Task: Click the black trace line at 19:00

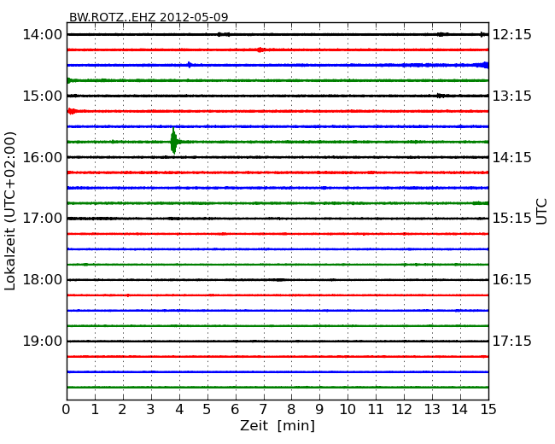Action: [x=277, y=342]
